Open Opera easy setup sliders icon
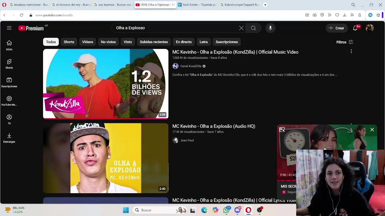This screenshot has width=385, height=216. (x=352, y=15)
